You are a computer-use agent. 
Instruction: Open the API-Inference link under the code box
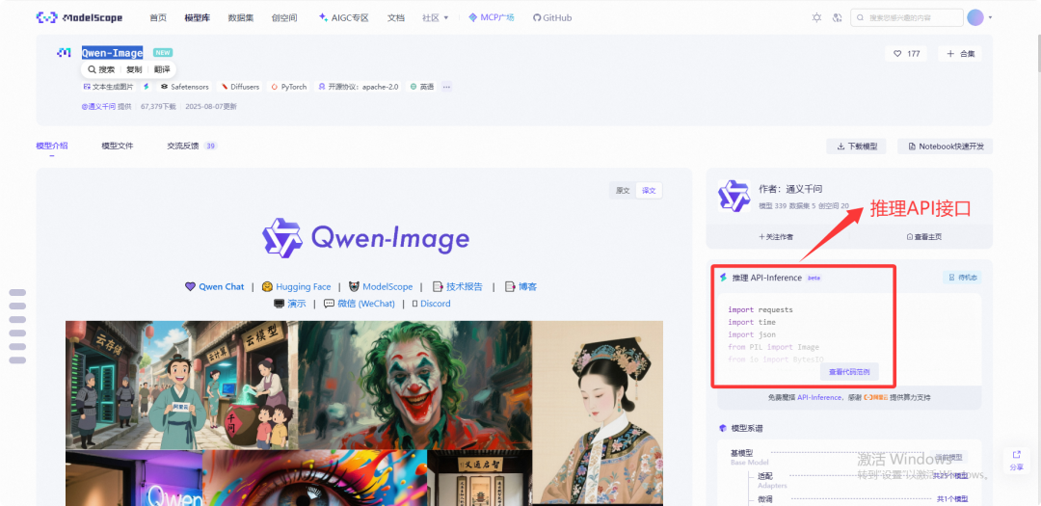[x=820, y=397]
